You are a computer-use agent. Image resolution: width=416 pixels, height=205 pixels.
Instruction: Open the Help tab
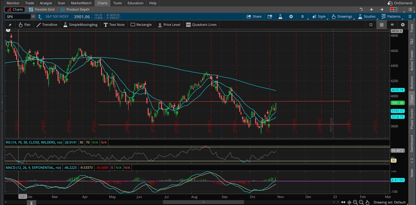(x=153, y=3)
